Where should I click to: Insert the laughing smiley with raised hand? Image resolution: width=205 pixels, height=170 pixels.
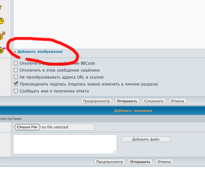(x=2, y=35)
